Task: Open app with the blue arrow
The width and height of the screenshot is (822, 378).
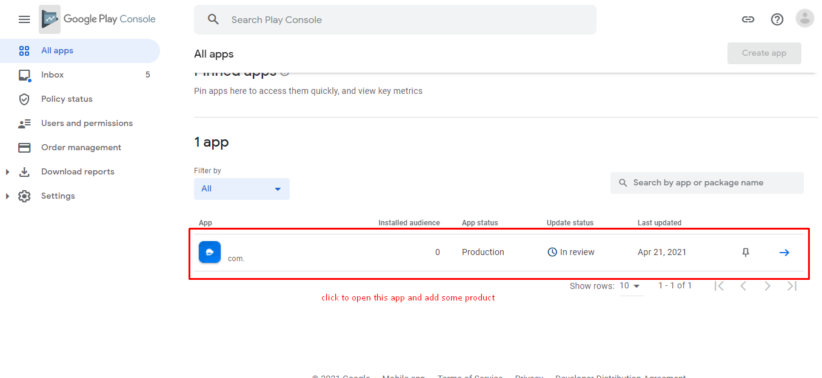Action: [x=784, y=253]
